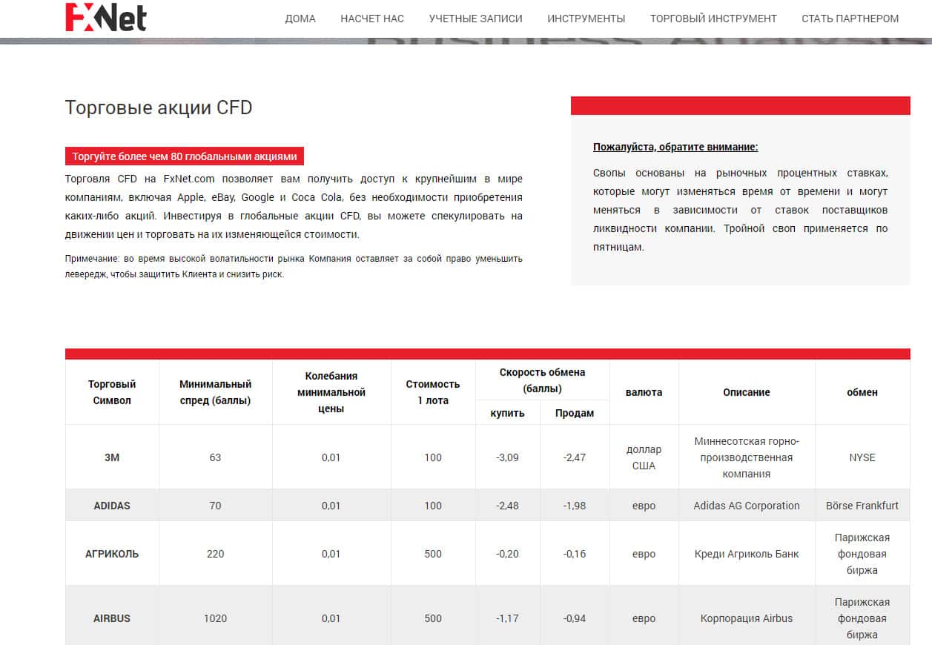Click the spread value 70 in ADIDAS row

(x=216, y=506)
